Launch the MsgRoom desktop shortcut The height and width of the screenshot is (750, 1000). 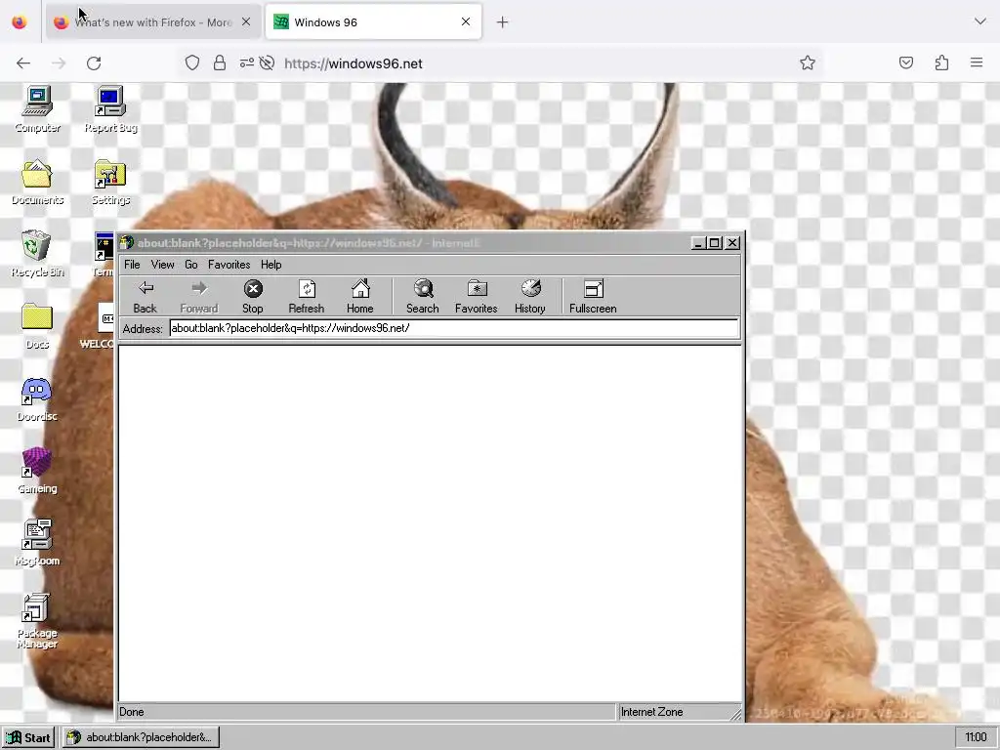tap(37, 543)
